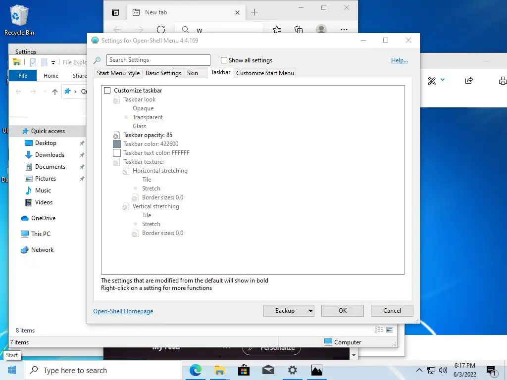The width and height of the screenshot is (507, 380).
Task: Click the Search Settings field
Action: [158, 60]
